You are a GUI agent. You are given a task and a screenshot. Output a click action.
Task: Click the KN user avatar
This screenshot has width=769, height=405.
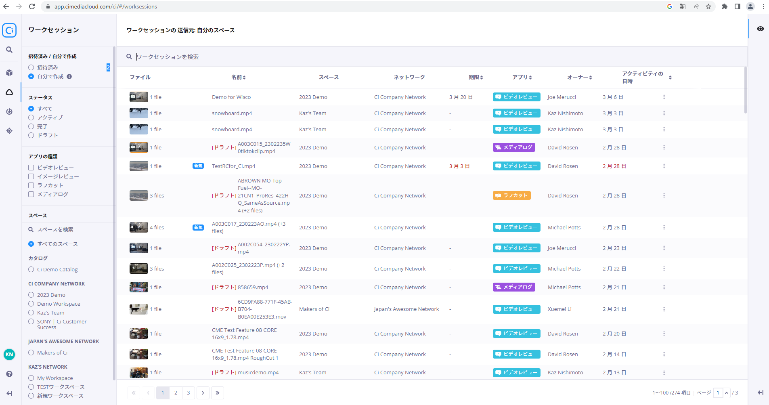(9, 355)
